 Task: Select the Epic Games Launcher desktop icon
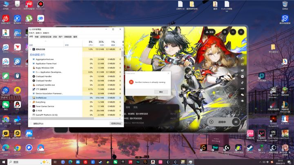[x=273, y=135]
